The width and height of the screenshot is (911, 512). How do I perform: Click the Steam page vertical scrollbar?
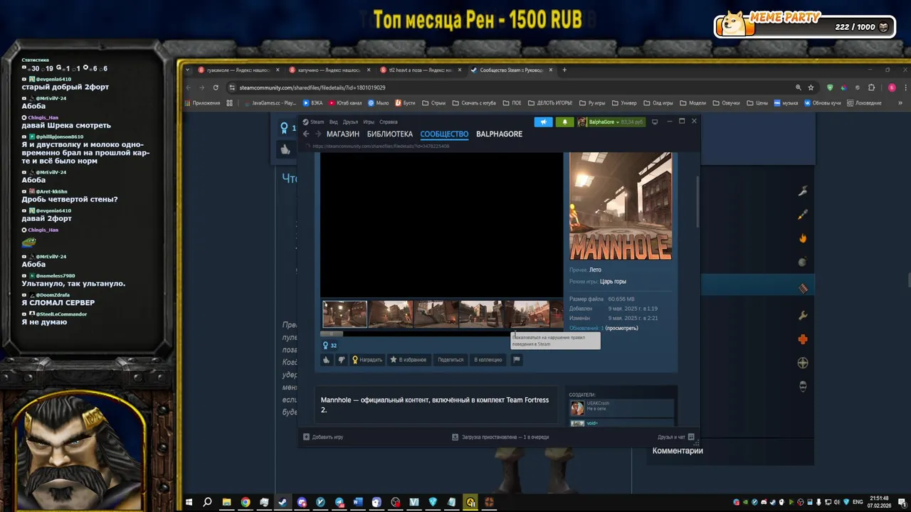(697, 203)
